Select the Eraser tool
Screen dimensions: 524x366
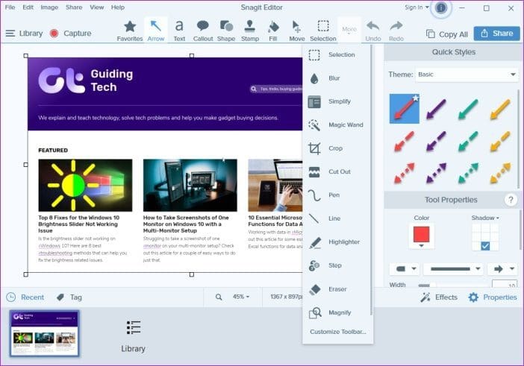tap(337, 289)
